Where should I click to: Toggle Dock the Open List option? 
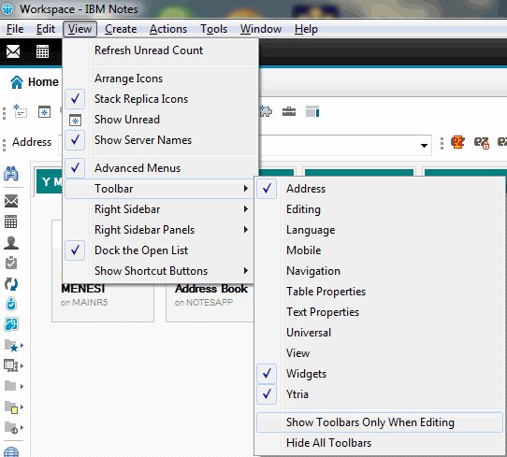point(160,250)
